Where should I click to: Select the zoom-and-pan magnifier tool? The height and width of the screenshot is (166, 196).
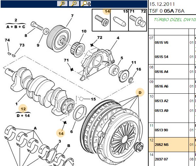pyautogui.click(x=86, y=4)
